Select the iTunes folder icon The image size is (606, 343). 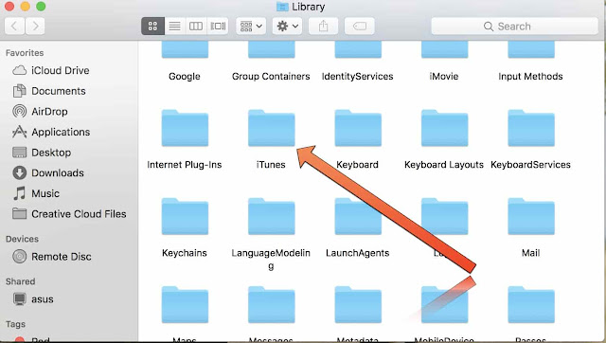pos(272,129)
